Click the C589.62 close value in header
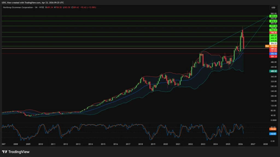The width and height of the screenshot is (280, 157). click(x=75, y=7)
